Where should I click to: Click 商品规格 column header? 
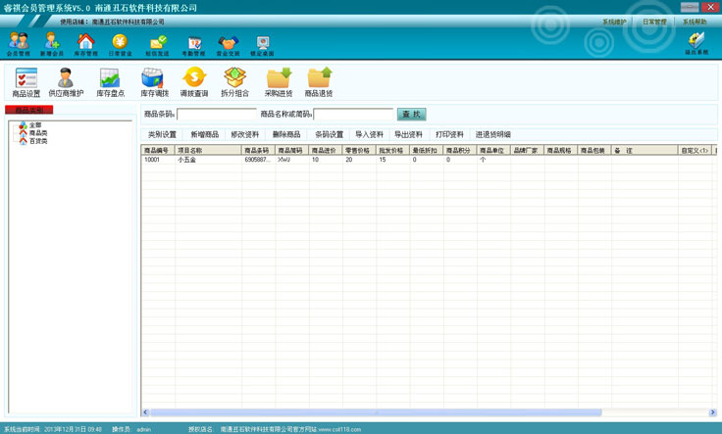tap(561, 150)
